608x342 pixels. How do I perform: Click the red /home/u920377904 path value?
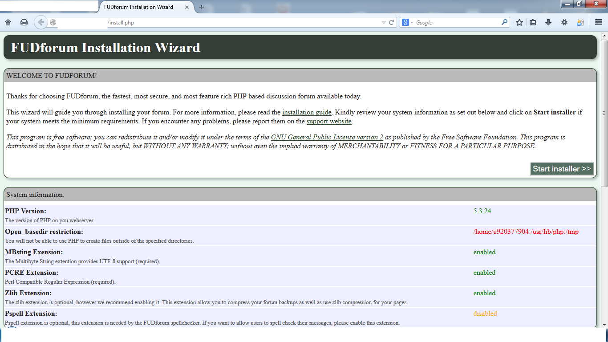tap(526, 232)
